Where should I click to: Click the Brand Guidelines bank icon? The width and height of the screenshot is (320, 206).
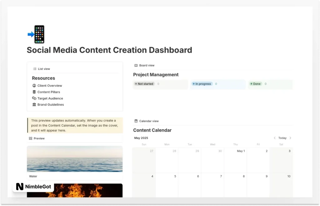click(x=34, y=105)
